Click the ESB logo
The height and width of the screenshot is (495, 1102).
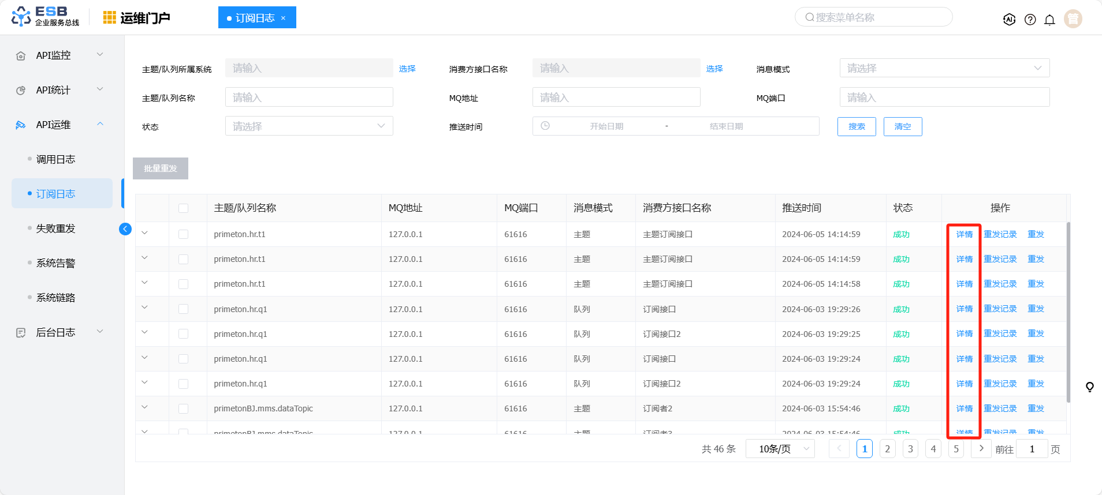point(45,17)
